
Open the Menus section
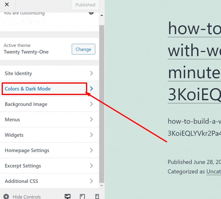click(x=12, y=120)
